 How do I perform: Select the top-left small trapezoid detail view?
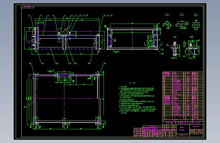pyautogui.click(x=167, y=25)
